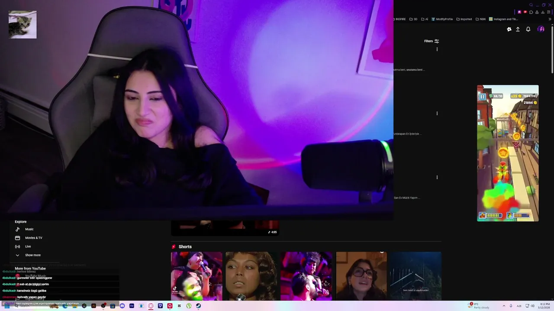Click the sparkle icon beside the upload arrow
The image size is (554, 311).
pyautogui.click(x=509, y=29)
